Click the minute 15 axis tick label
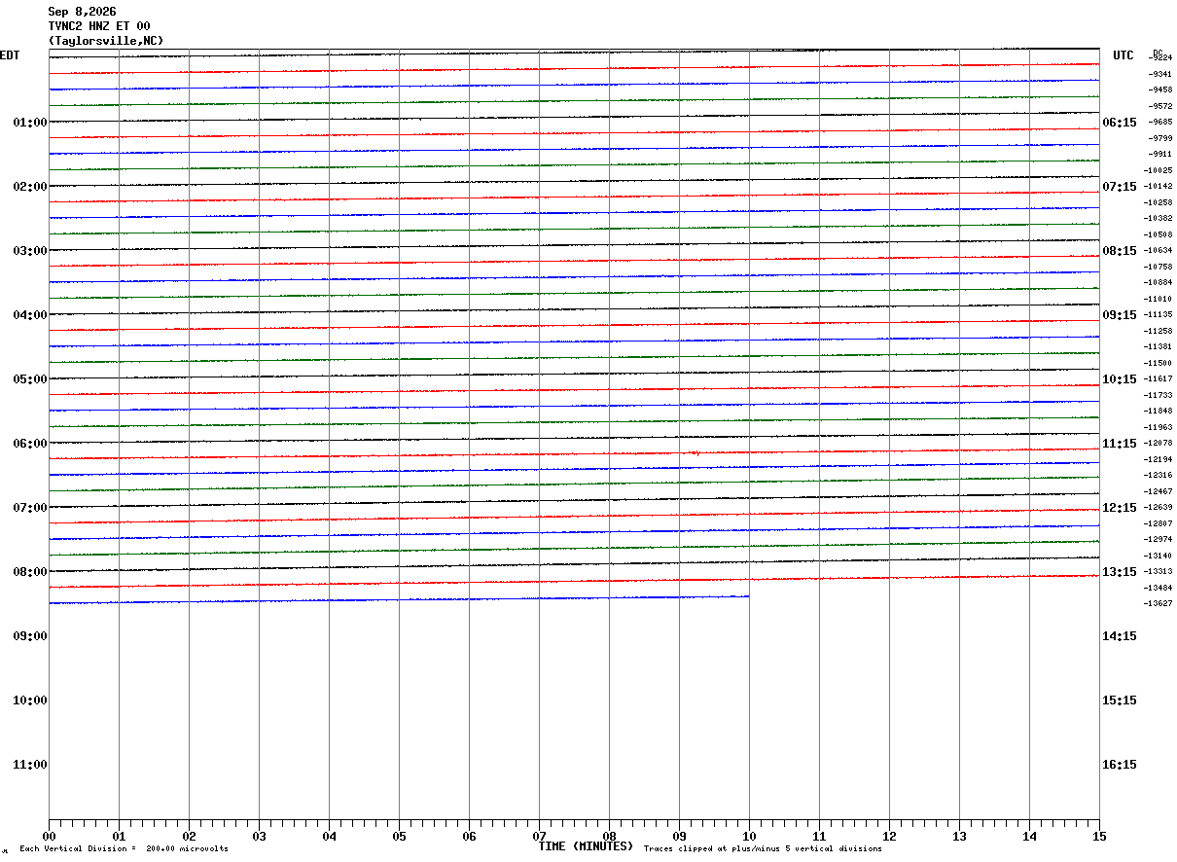The width and height of the screenshot is (1177, 862). click(1099, 837)
